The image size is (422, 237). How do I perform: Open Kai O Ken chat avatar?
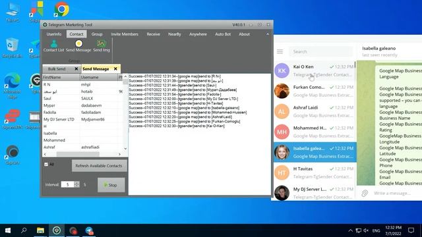pyautogui.click(x=282, y=70)
